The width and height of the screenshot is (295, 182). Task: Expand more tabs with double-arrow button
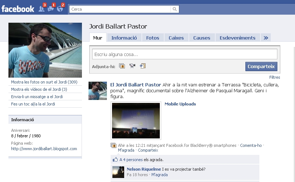pos(266,38)
